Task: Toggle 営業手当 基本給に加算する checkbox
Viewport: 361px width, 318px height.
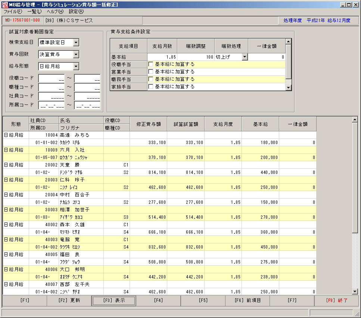Action: click(151, 72)
